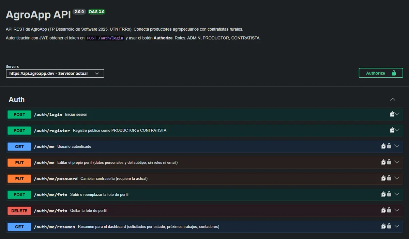This screenshot has height=239, width=409.
Task: Expand the DELETE /auth/me/foto chevron
Action: click(397, 210)
